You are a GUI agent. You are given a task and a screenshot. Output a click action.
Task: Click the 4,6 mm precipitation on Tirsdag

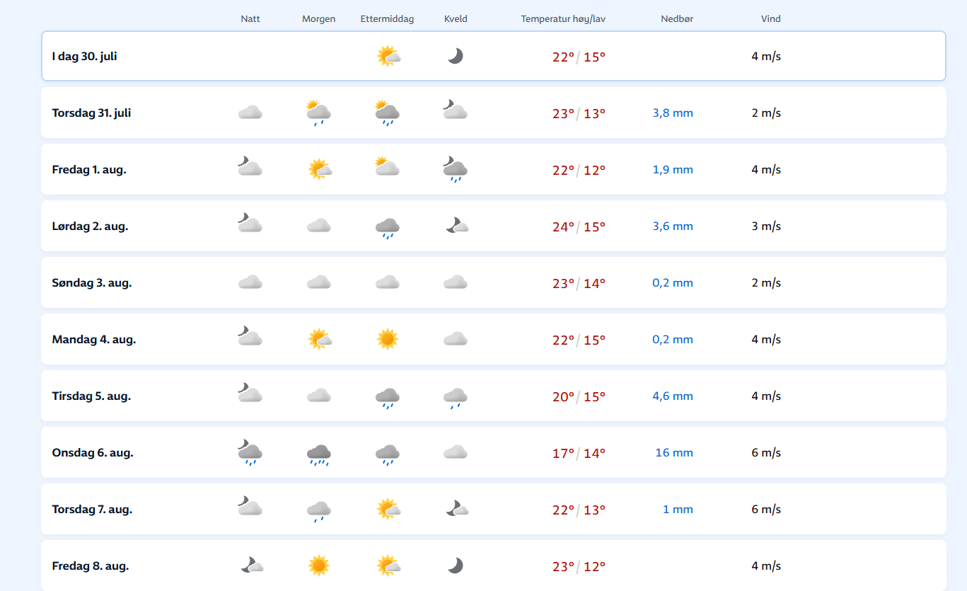click(x=672, y=396)
